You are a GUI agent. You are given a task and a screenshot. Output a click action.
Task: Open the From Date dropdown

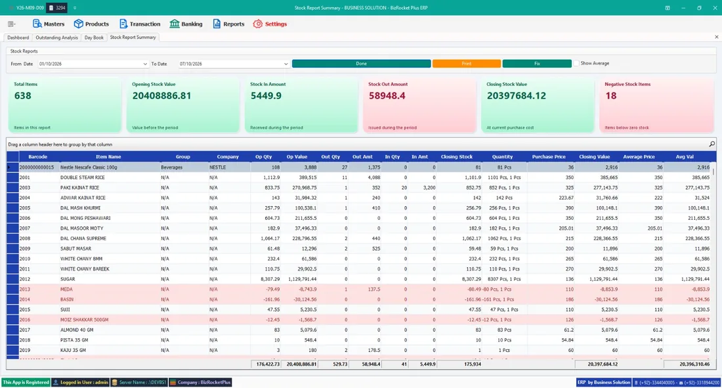click(145, 64)
